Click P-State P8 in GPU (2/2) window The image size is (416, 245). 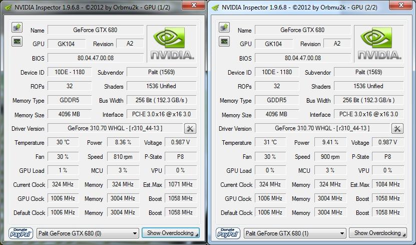388,157
